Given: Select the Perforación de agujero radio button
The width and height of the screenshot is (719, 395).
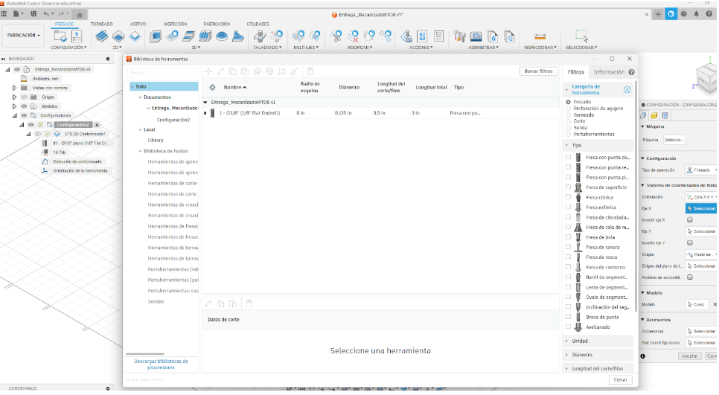Looking at the screenshot, I should coord(569,108).
